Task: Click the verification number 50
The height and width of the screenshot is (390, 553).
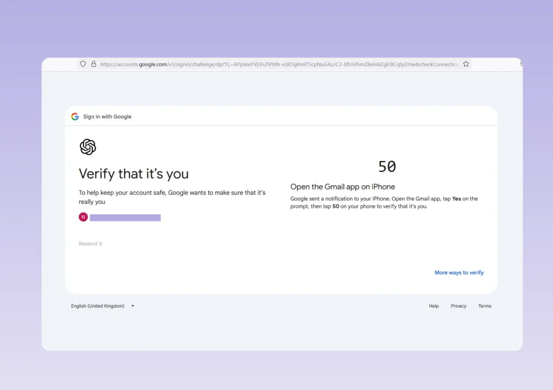Action: point(387,166)
